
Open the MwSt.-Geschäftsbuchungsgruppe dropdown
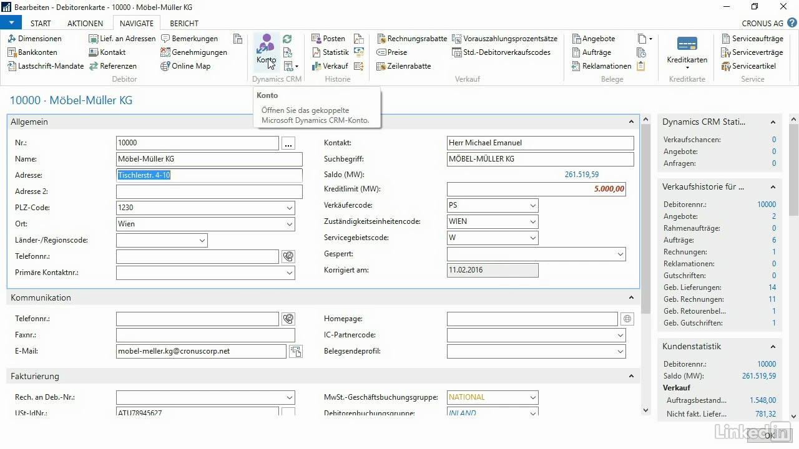532,397
